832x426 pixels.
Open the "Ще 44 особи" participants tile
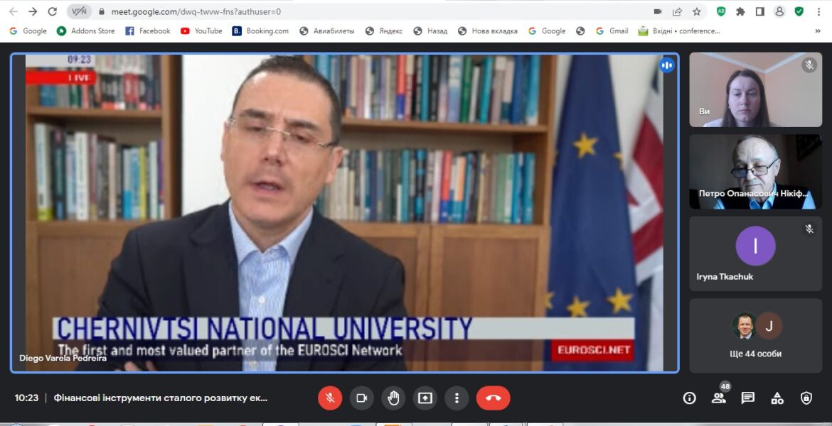756,336
